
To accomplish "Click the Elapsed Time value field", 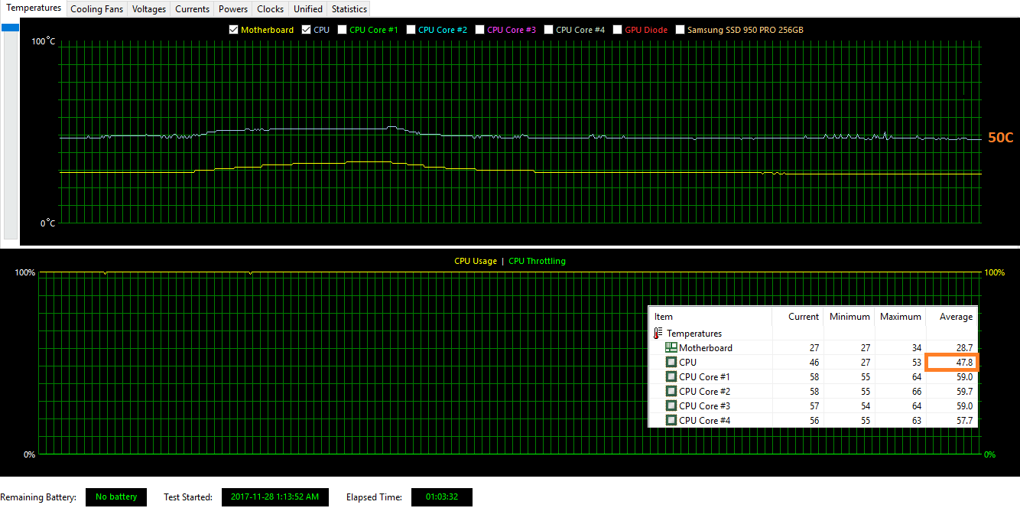I will click(441, 497).
